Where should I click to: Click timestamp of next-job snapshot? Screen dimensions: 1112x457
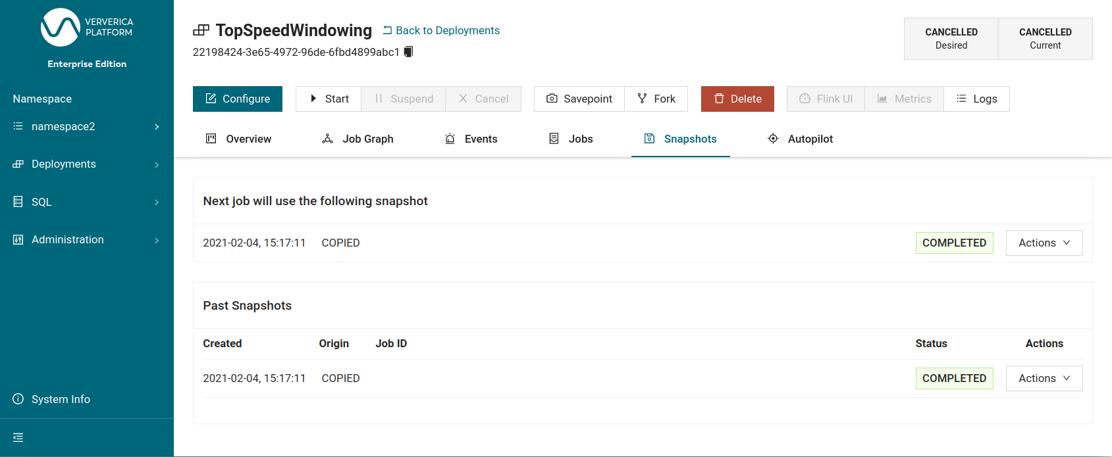254,243
